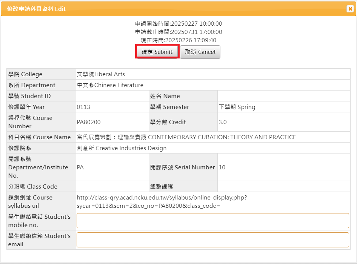Click the 學號 Student ID label cell
This screenshot has height=264, width=357.
click(x=29, y=96)
